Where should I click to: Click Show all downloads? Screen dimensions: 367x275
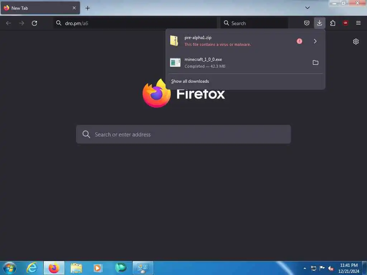[190, 81]
